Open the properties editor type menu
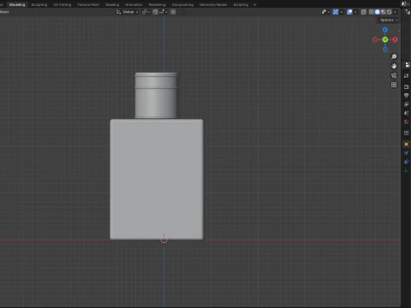Image resolution: width=411 pixels, height=308 pixels. tap(407, 65)
